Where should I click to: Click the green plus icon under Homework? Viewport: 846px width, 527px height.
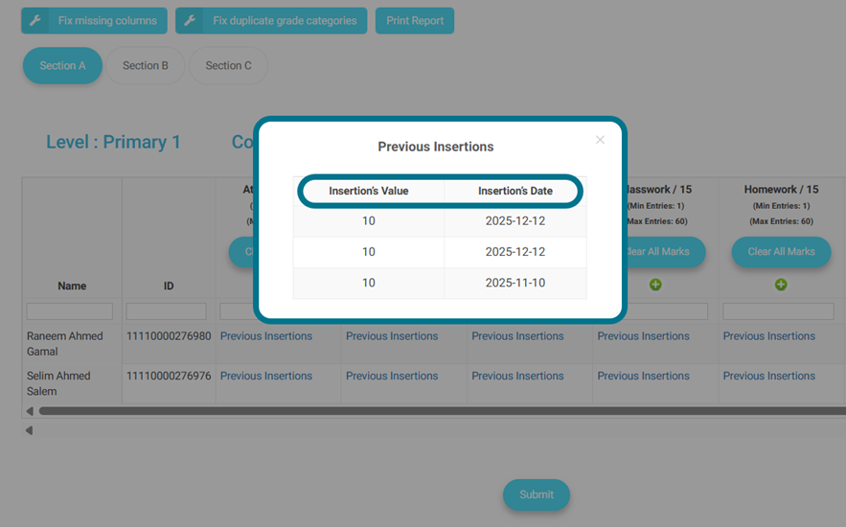781,285
